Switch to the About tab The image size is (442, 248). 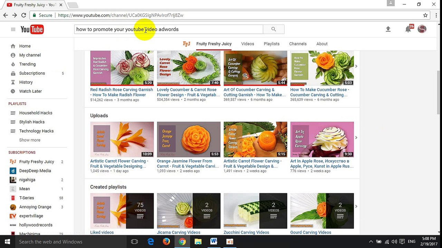tap(322, 44)
